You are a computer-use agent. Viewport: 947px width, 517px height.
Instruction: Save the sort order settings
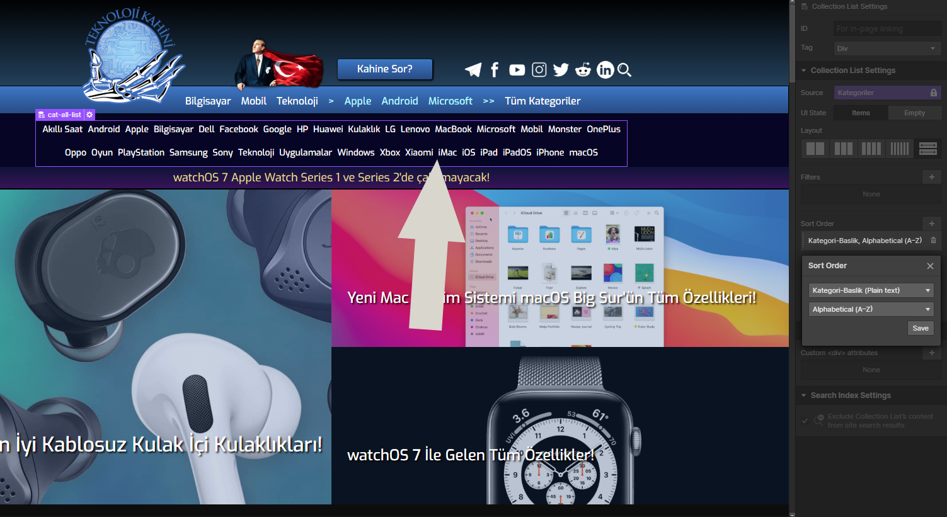921,328
